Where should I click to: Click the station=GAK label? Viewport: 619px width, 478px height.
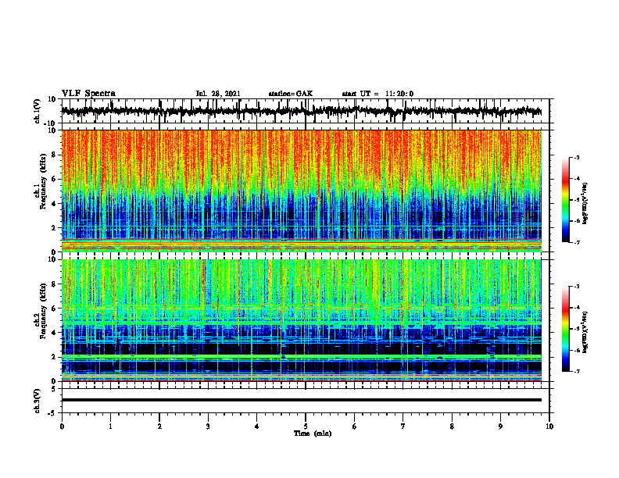coord(291,94)
